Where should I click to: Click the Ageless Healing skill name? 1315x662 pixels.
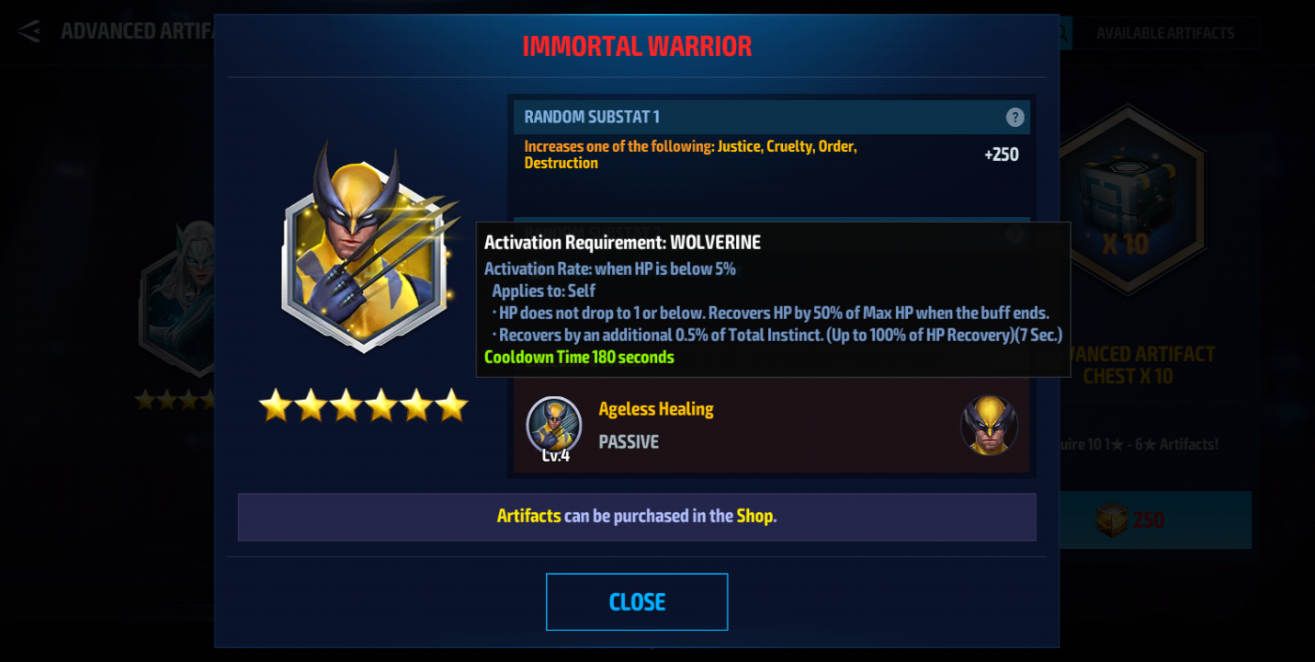[x=656, y=409]
